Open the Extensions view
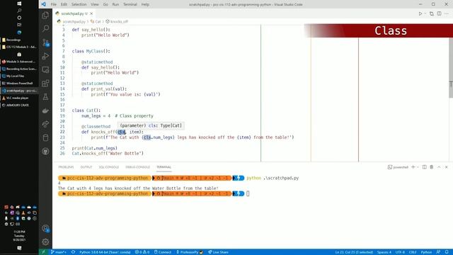453x255 pixels. click(x=45, y=84)
